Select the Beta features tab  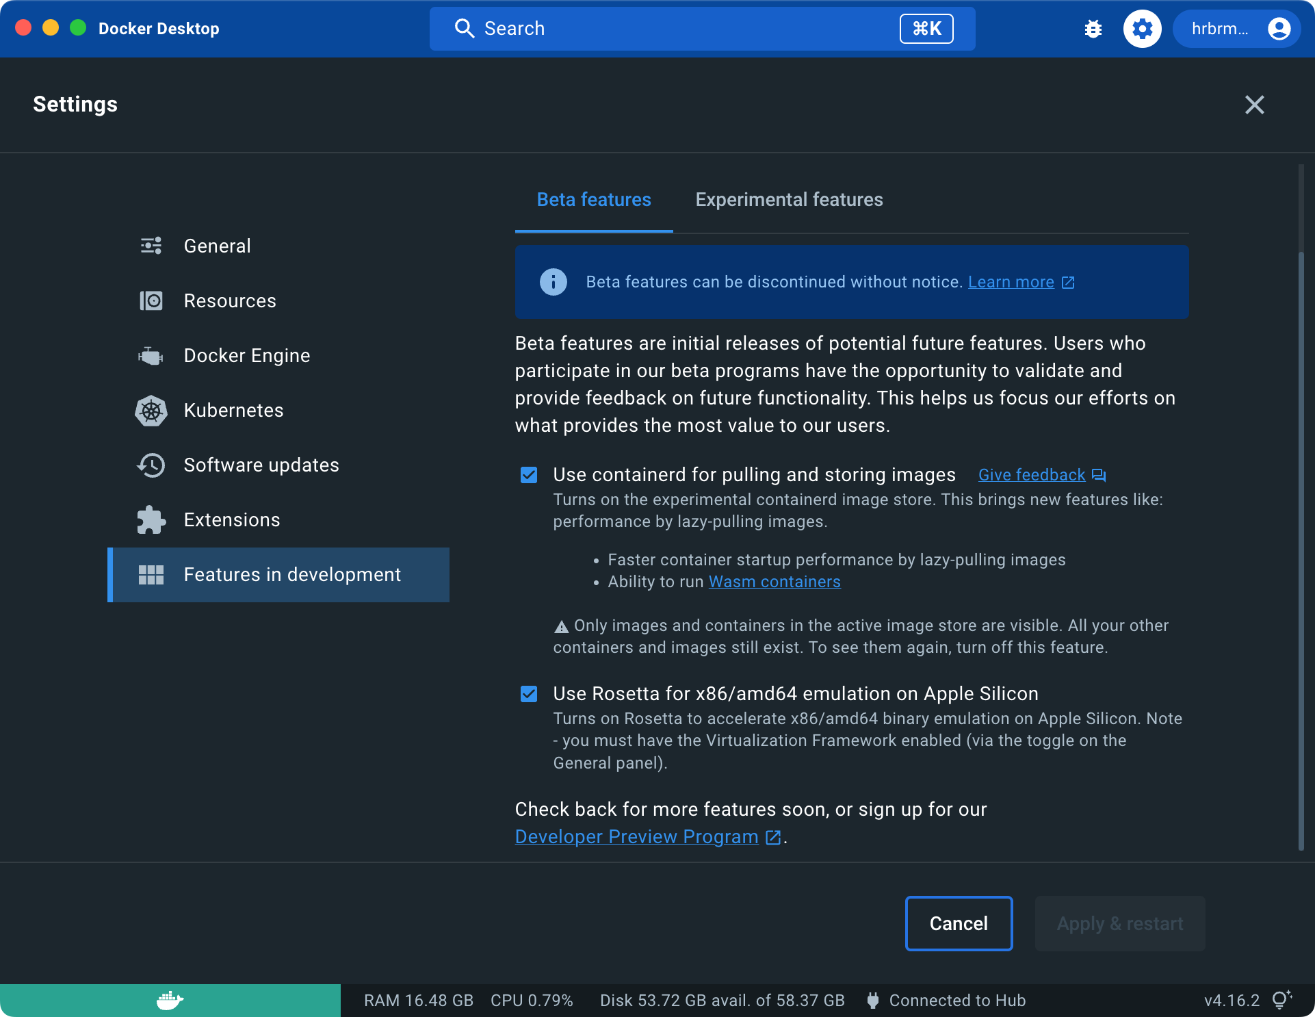[x=593, y=200]
